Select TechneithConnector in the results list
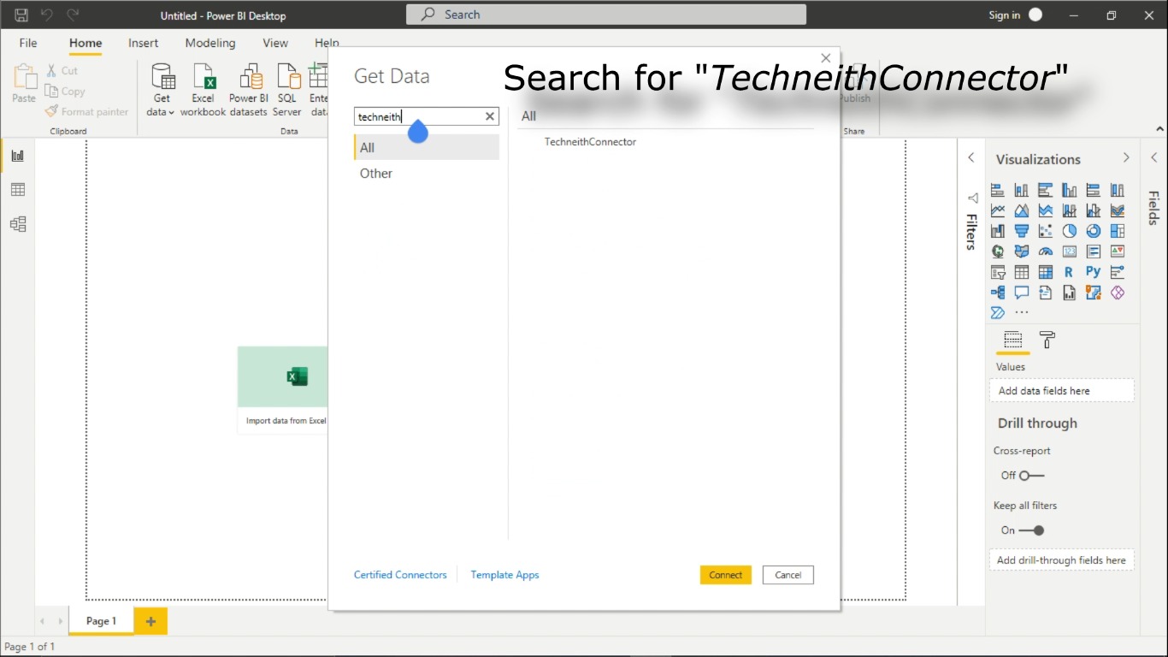 click(590, 142)
